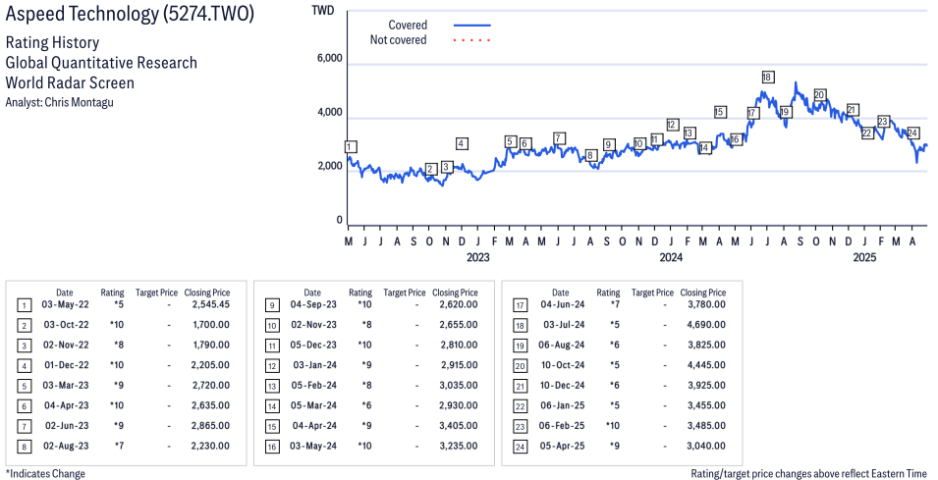Click the date 01-Dec-22 in the first table

(x=67, y=365)
